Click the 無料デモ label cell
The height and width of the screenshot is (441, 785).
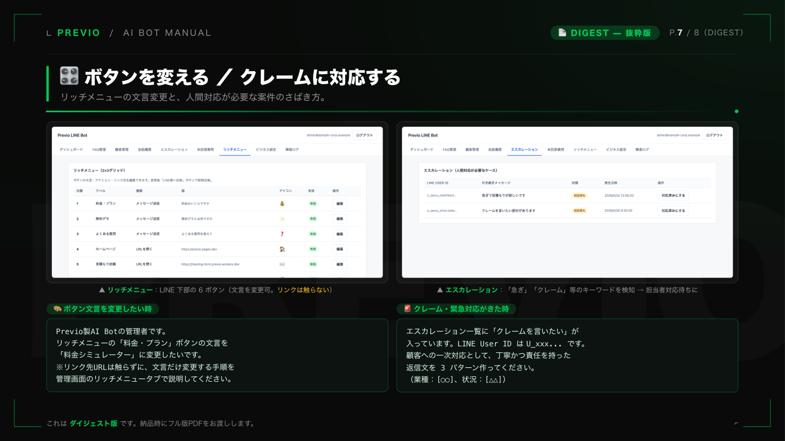click(102, 219)
